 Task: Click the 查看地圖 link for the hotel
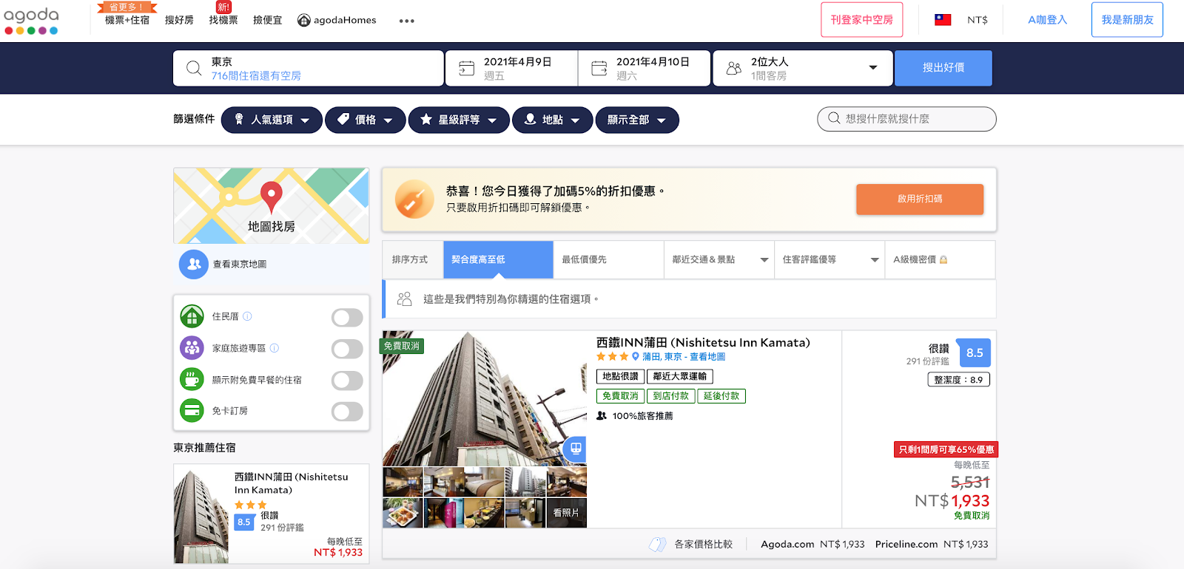(x=707, y=356)
